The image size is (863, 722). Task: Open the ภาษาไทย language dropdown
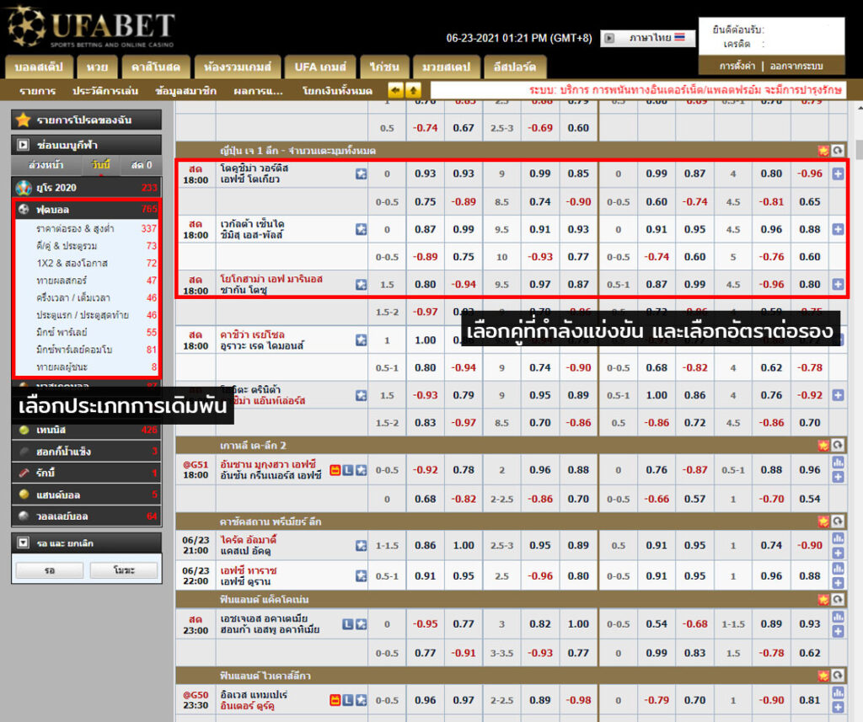(x=649, y=38)
